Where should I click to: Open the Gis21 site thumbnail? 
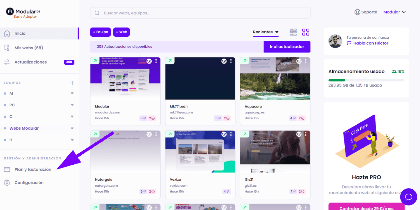click(x=275, y=151)
